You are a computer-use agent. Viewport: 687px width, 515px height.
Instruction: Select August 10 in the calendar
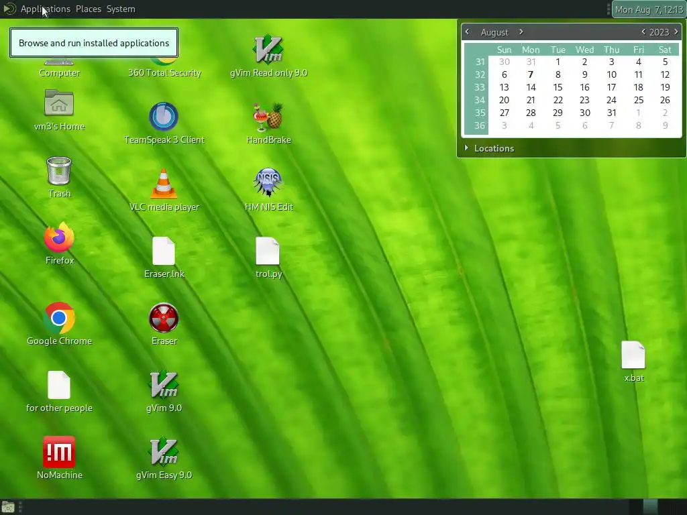click(x=612, y=74)
